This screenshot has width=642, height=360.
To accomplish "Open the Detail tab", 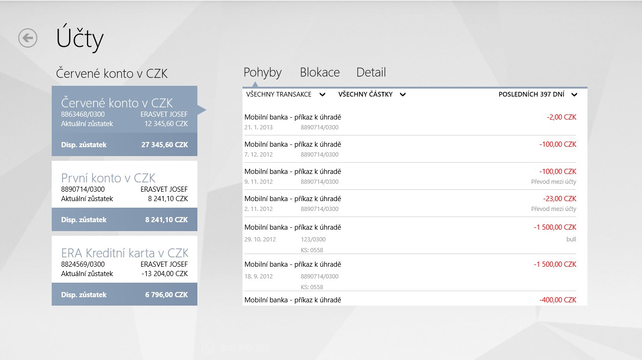I will [x=371, y=72].
